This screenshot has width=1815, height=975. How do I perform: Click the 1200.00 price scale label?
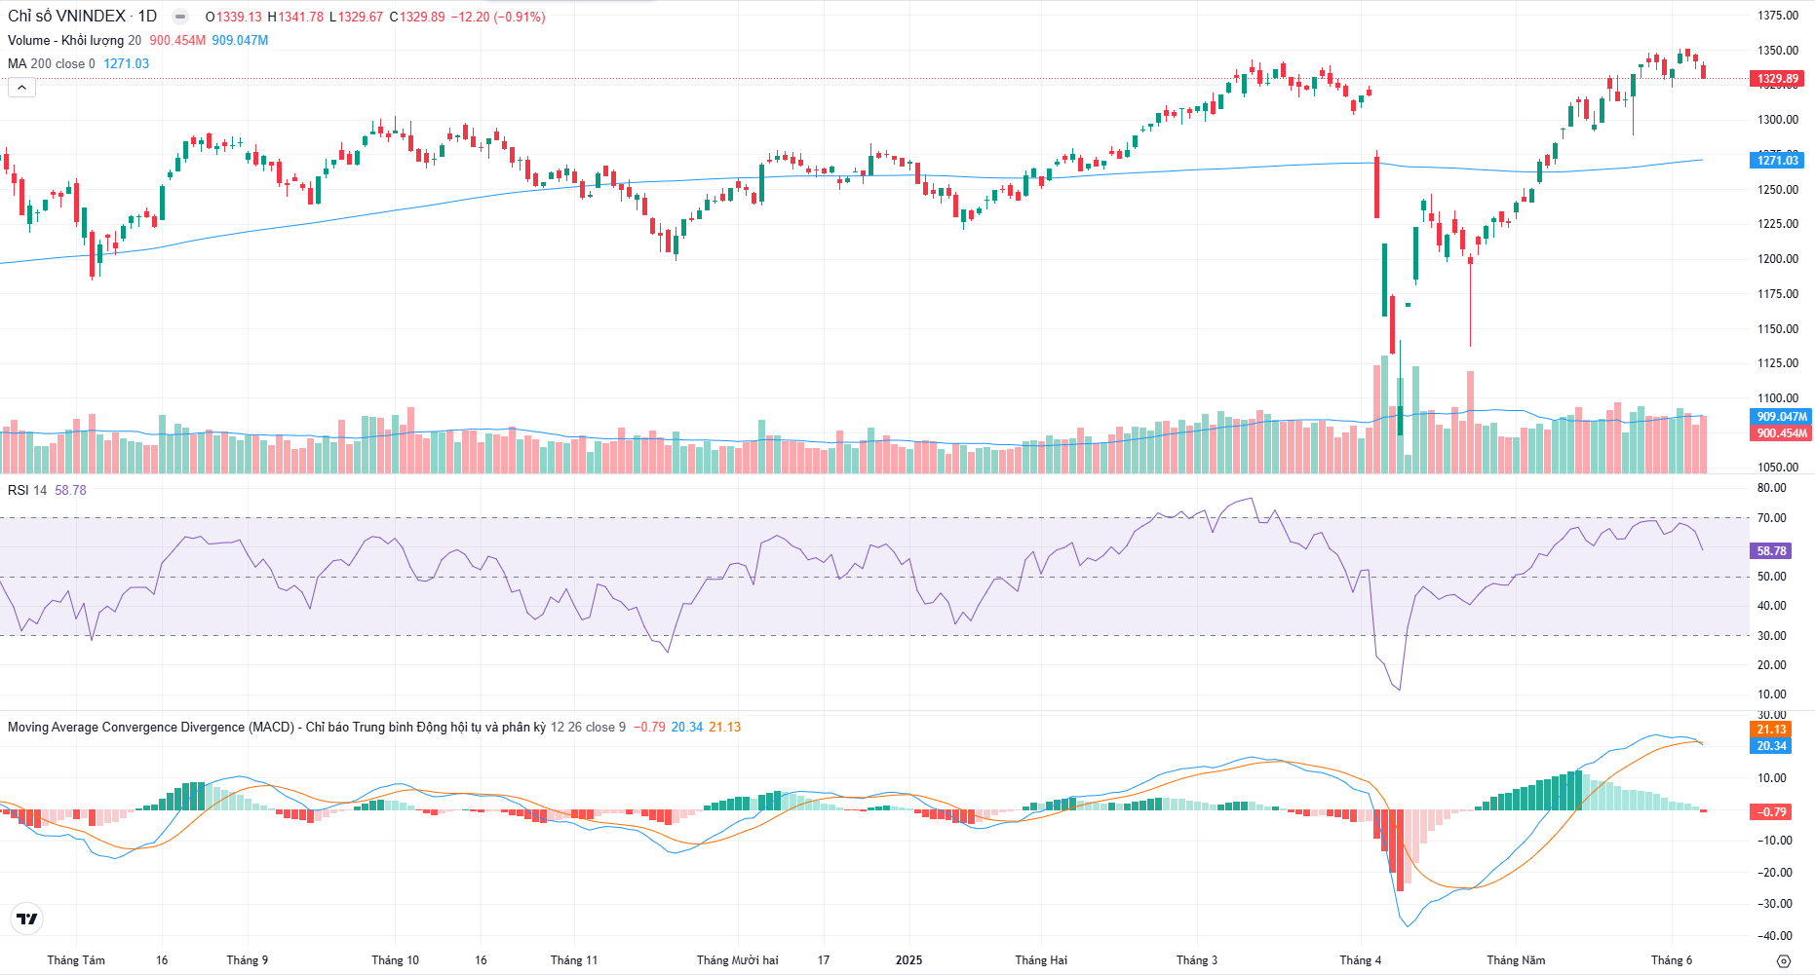(x=1778, y=259)
